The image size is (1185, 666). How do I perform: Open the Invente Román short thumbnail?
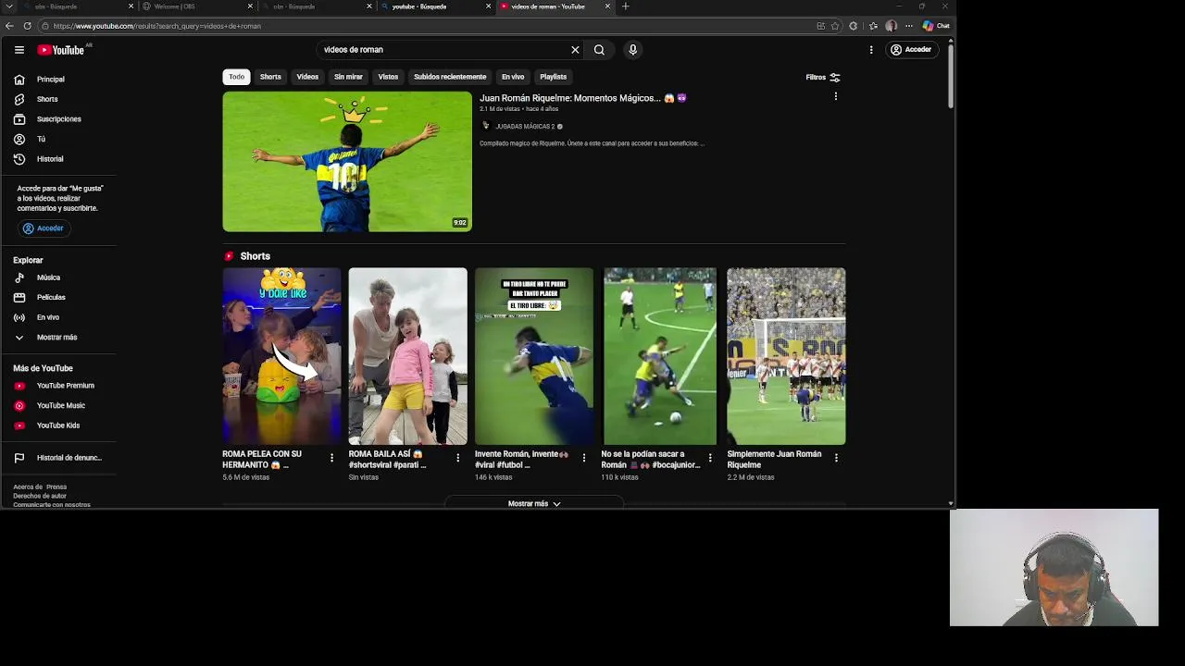534,356
